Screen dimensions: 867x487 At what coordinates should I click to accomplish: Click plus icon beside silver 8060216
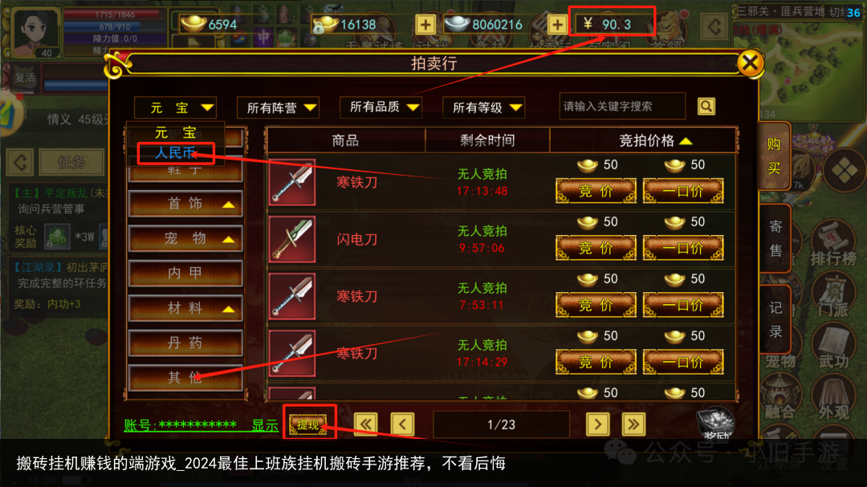click(557, 24)
